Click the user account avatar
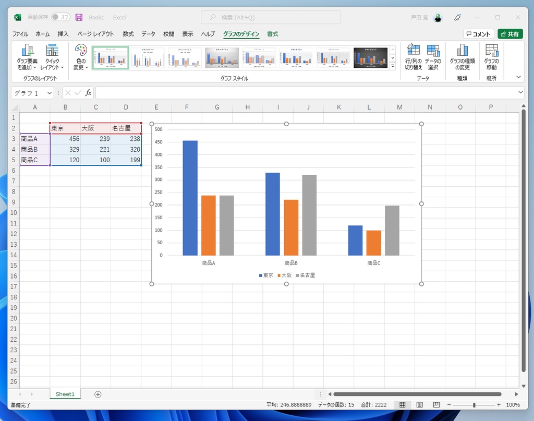Viewport: 534px width, 421px height. (438, 17)
